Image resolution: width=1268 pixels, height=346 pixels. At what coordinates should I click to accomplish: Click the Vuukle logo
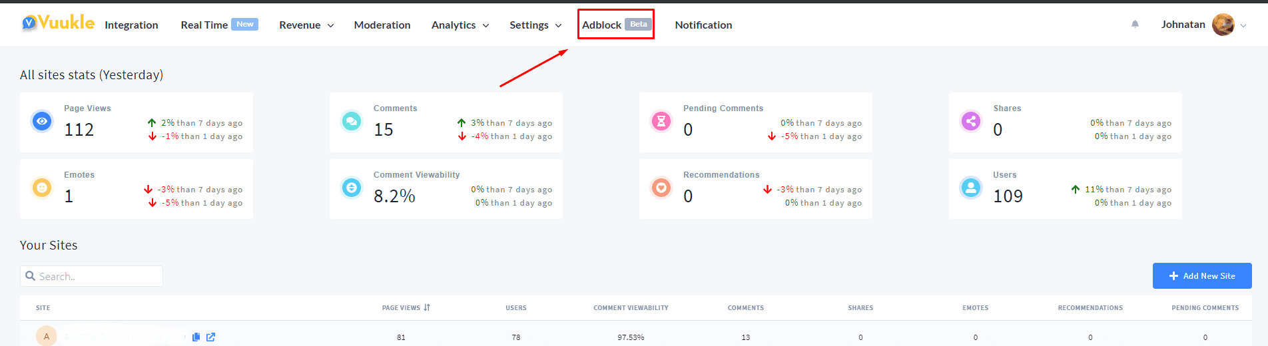pos(58,23)
